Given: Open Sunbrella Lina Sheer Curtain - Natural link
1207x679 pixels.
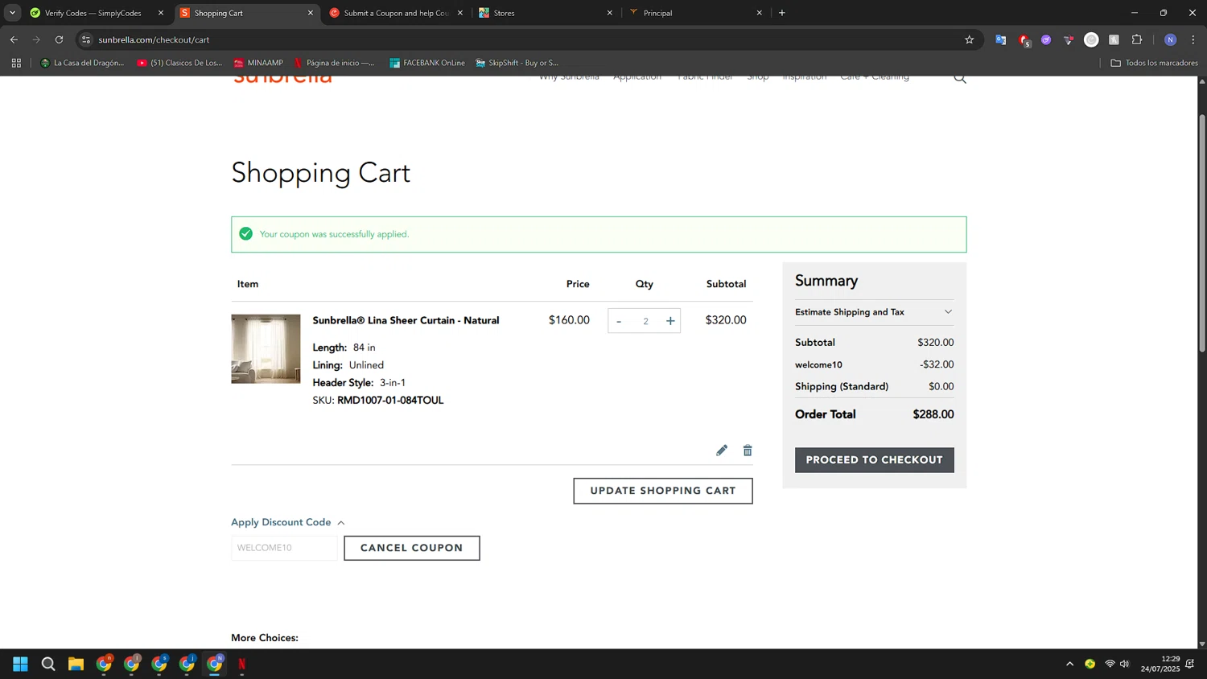Looking at the screenshot, I should (406, 320).
